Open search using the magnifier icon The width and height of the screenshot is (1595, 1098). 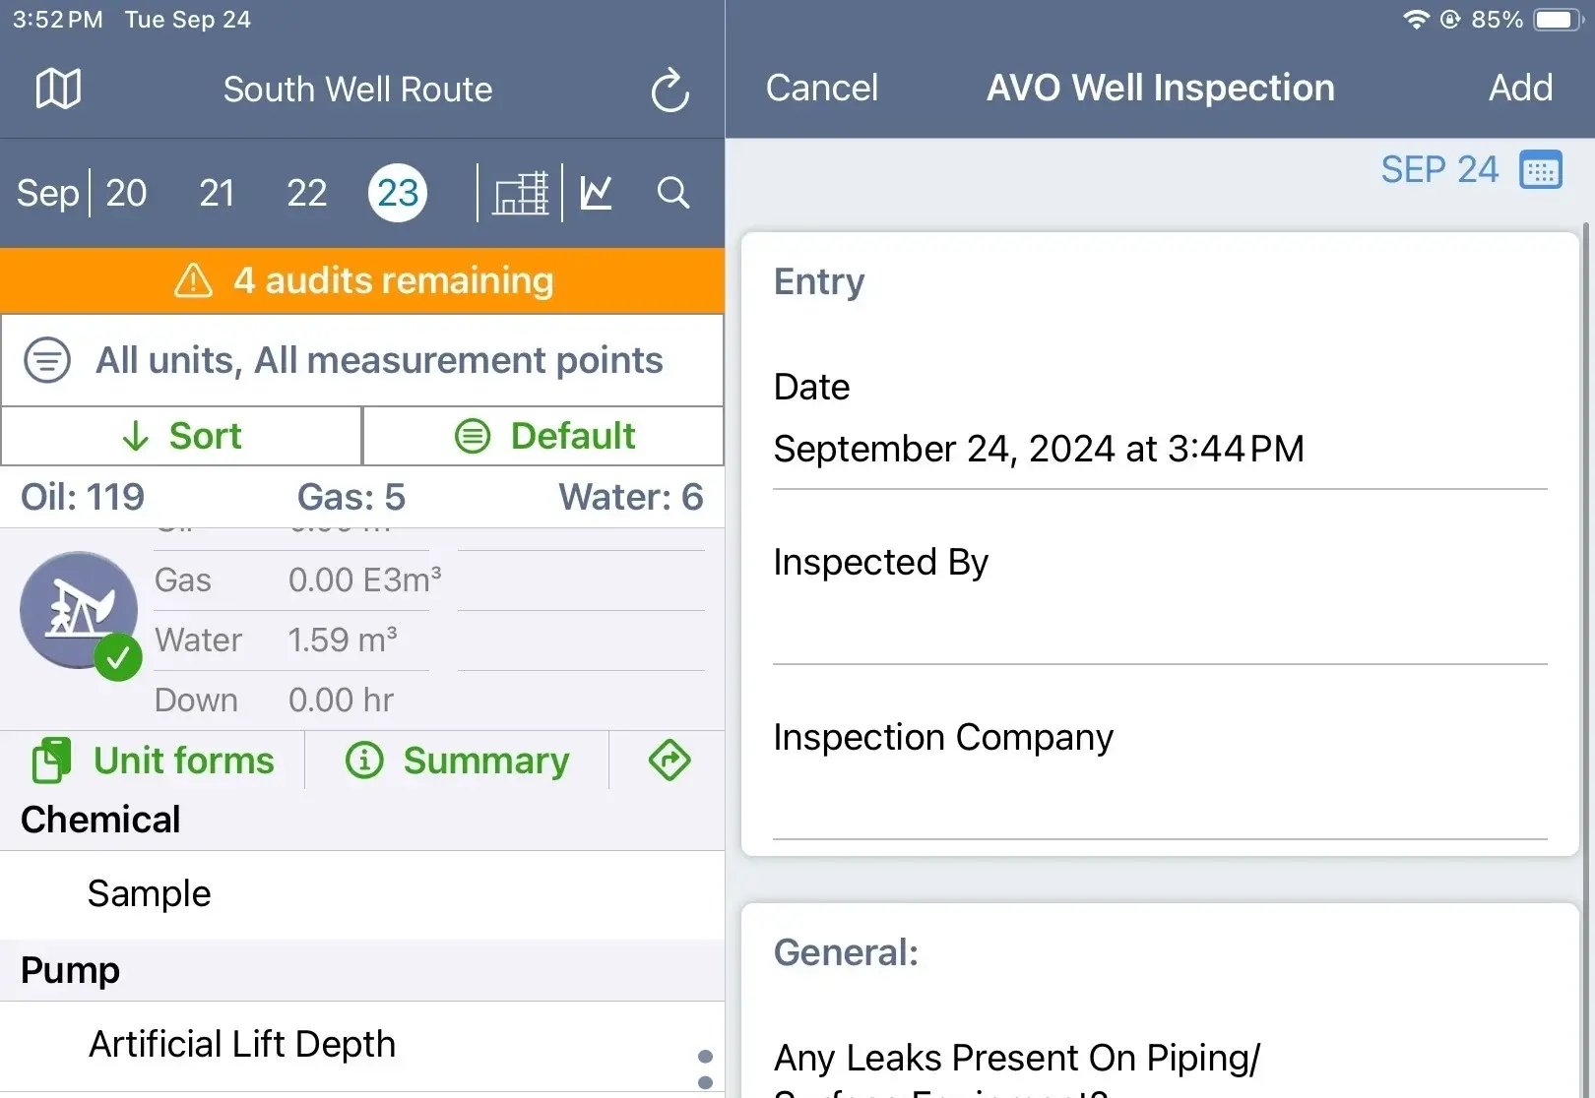click(672, 193)
